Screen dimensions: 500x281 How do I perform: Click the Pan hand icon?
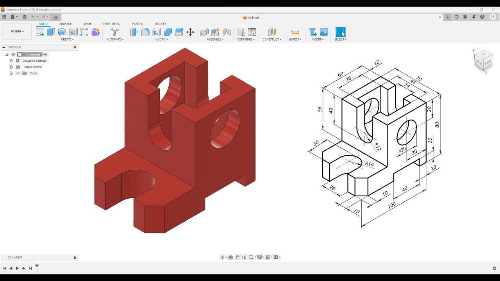tap(237, 257)
